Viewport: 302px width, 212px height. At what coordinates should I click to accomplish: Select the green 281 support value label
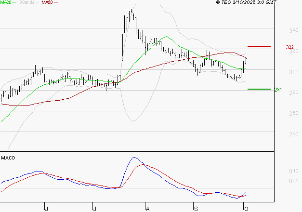[277, 90]
